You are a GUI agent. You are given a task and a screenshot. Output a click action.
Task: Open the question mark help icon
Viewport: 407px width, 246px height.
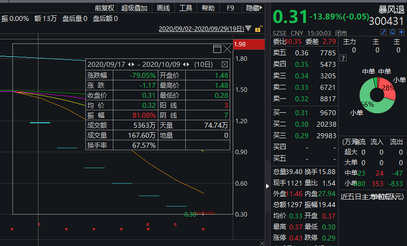pos(343,58)
